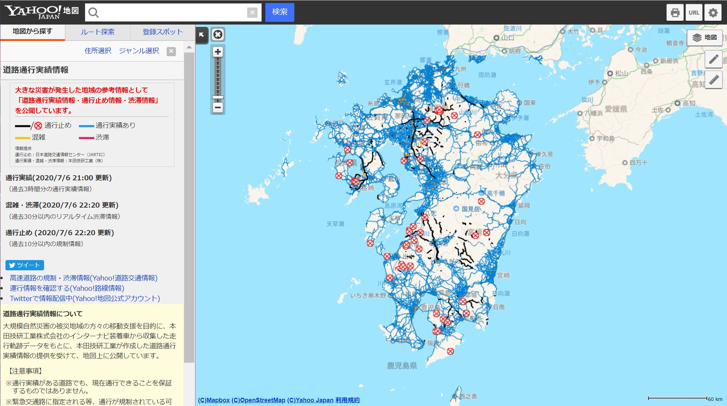Viewport: 727px width, 406px height.
Task: Zoom in with plus button
Action: 218,52
